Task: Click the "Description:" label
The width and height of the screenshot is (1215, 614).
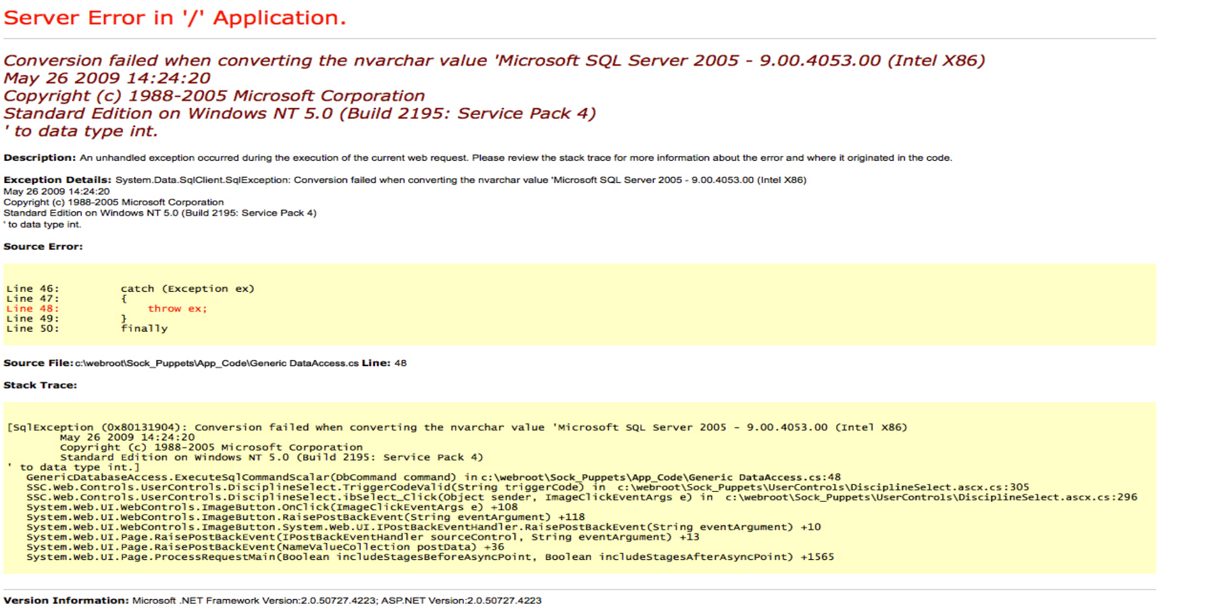Action: tap(40, 158)
